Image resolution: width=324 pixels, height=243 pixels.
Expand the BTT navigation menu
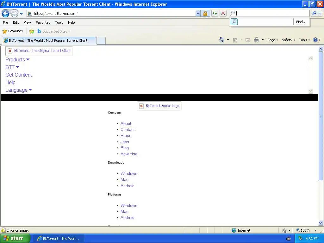point(12,67)
